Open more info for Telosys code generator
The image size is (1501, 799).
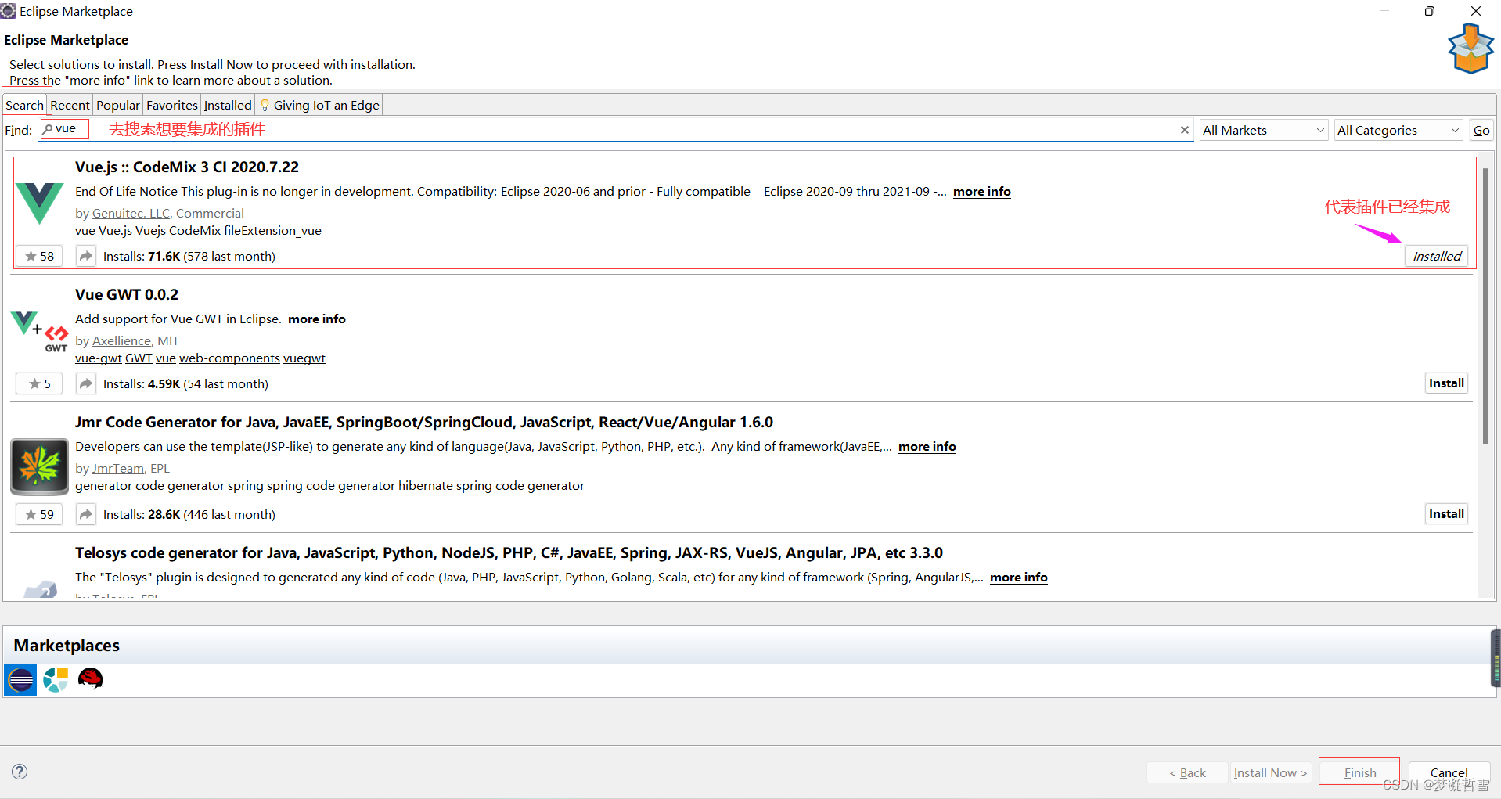pos(1019,578)
